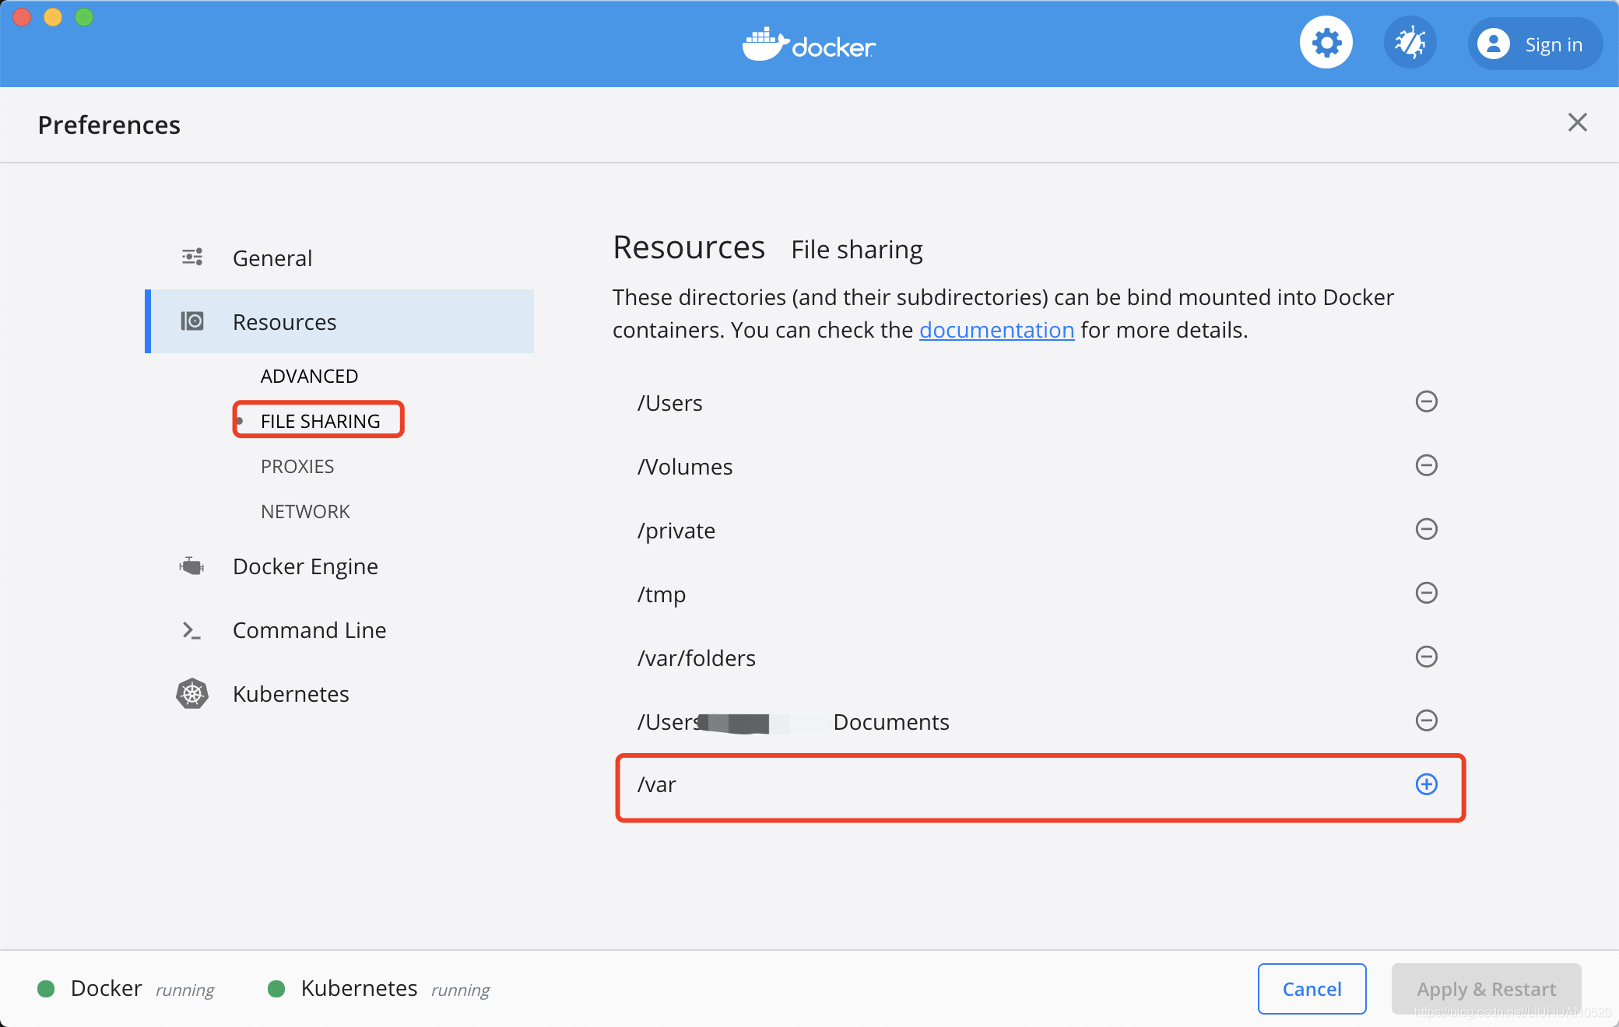Open the documentation link

(x=996, y=330)
